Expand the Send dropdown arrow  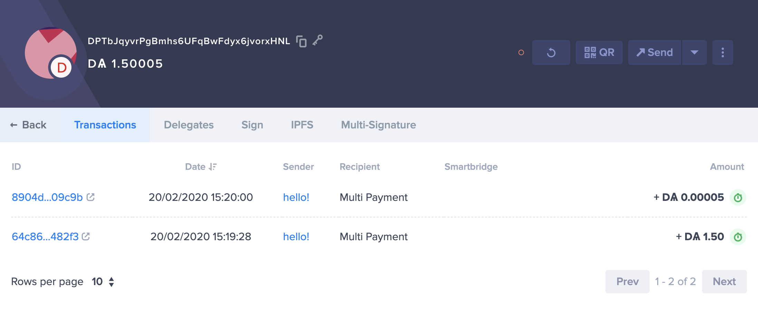694,52
